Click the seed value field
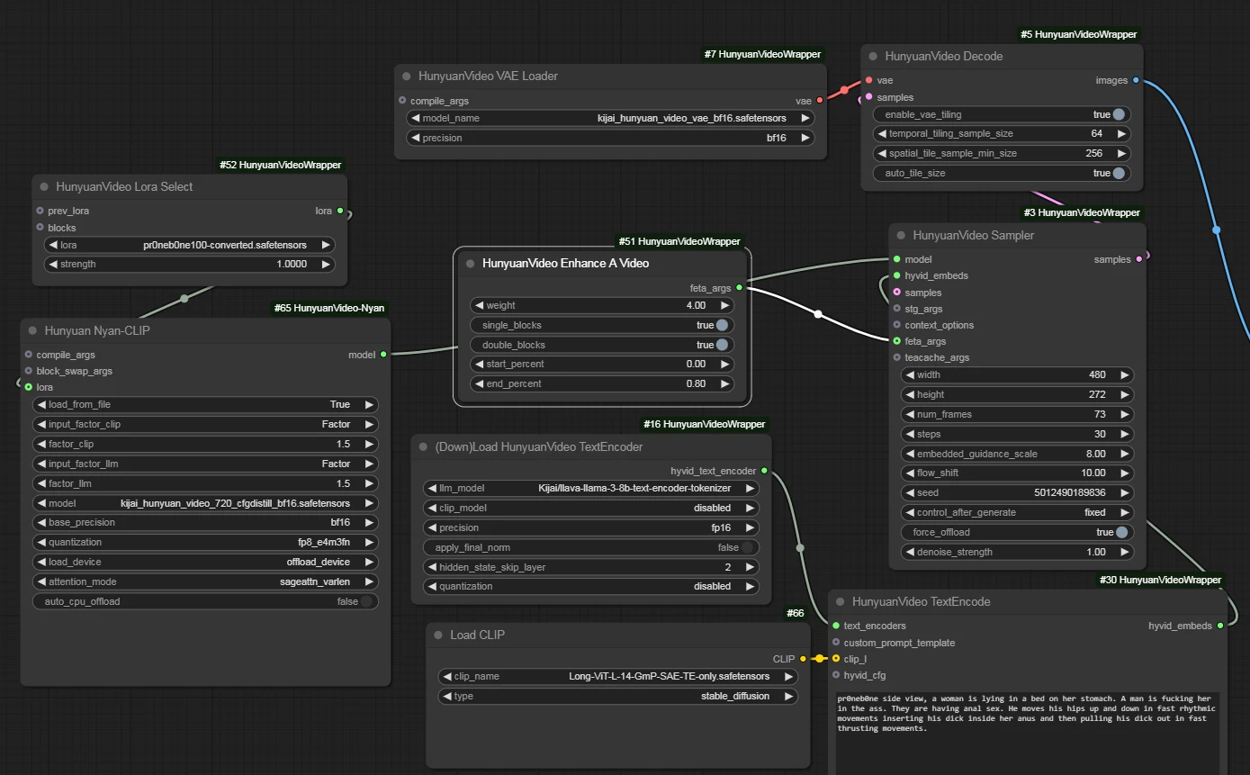 (1017, 492)
